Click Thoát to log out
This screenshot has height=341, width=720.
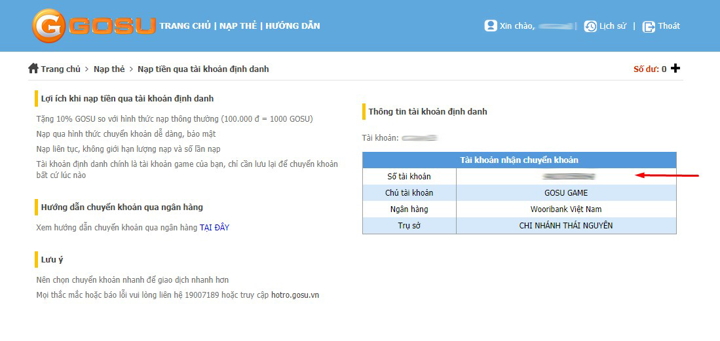[669, 26]
